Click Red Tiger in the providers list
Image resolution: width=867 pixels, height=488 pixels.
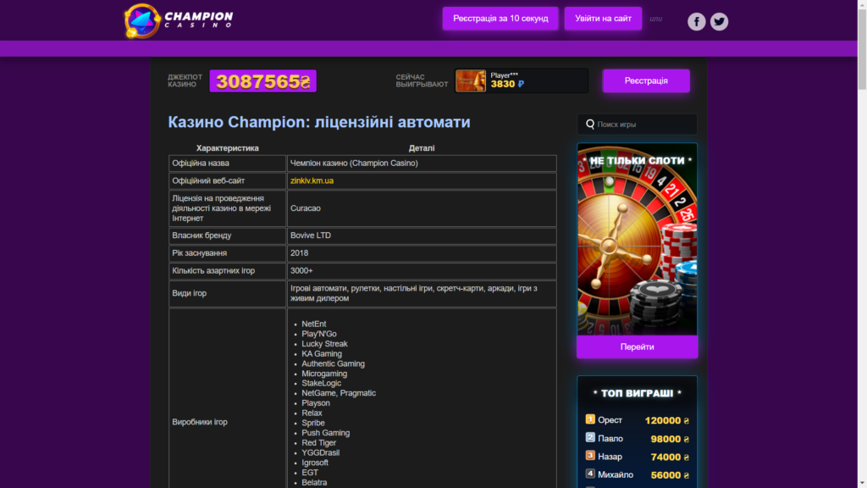click(319, 443)
